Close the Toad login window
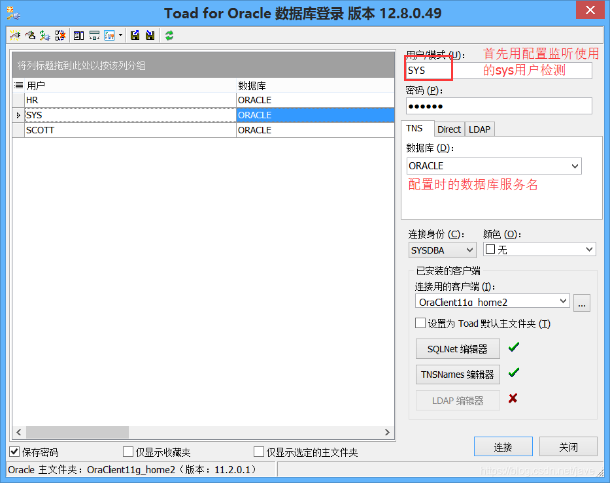610x483 pixels. point(590,10)
